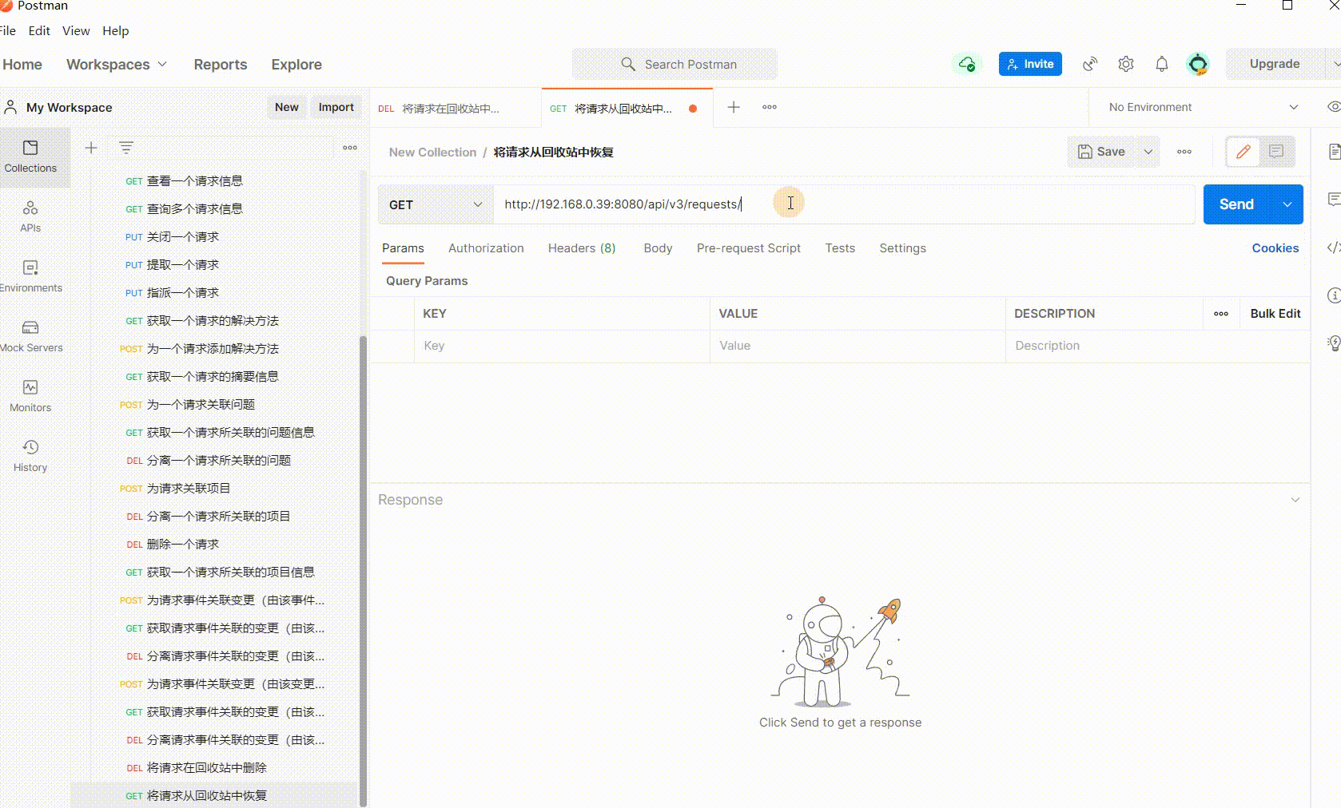Open the View menu

tap(76, 31)
